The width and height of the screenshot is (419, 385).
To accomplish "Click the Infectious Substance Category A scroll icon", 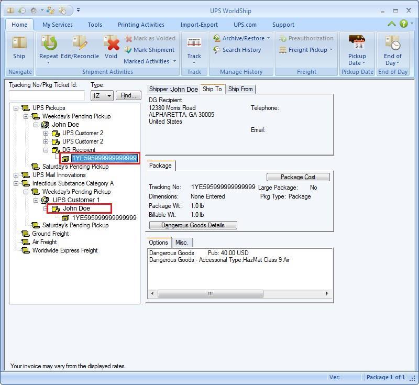I will 26,183.
